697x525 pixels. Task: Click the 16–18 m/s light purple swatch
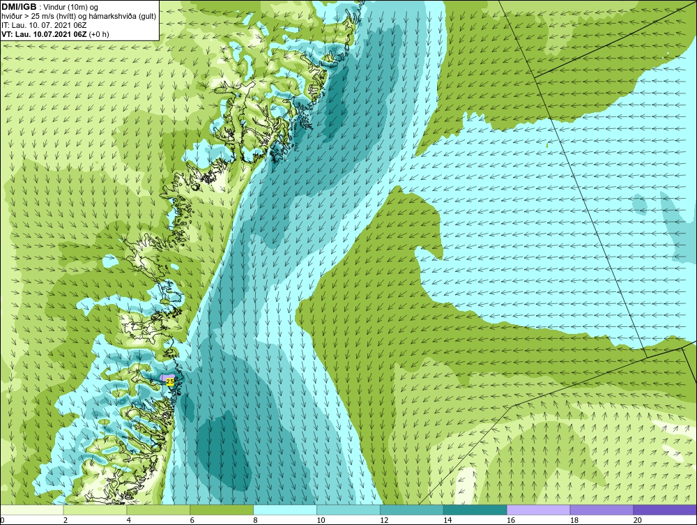pyautogui.click(x=539, y=510)
